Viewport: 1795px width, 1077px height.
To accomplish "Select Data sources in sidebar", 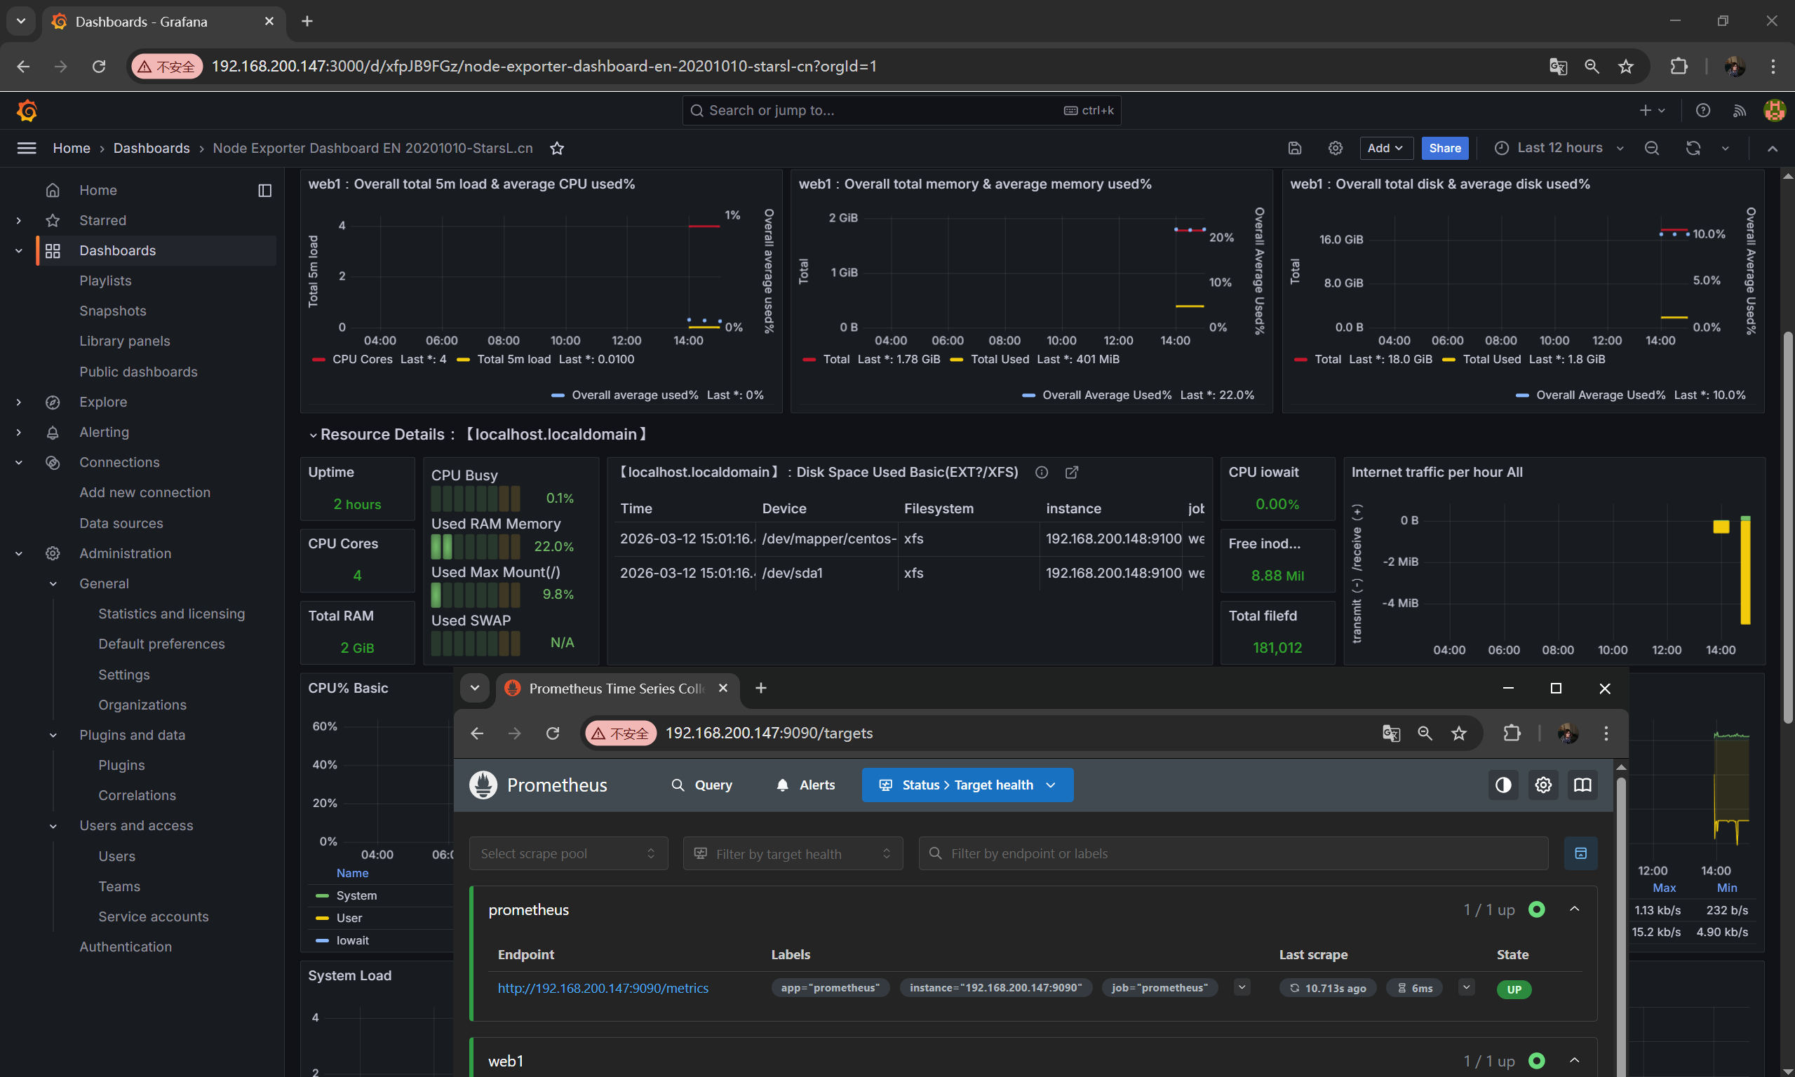I will [121, 522].
